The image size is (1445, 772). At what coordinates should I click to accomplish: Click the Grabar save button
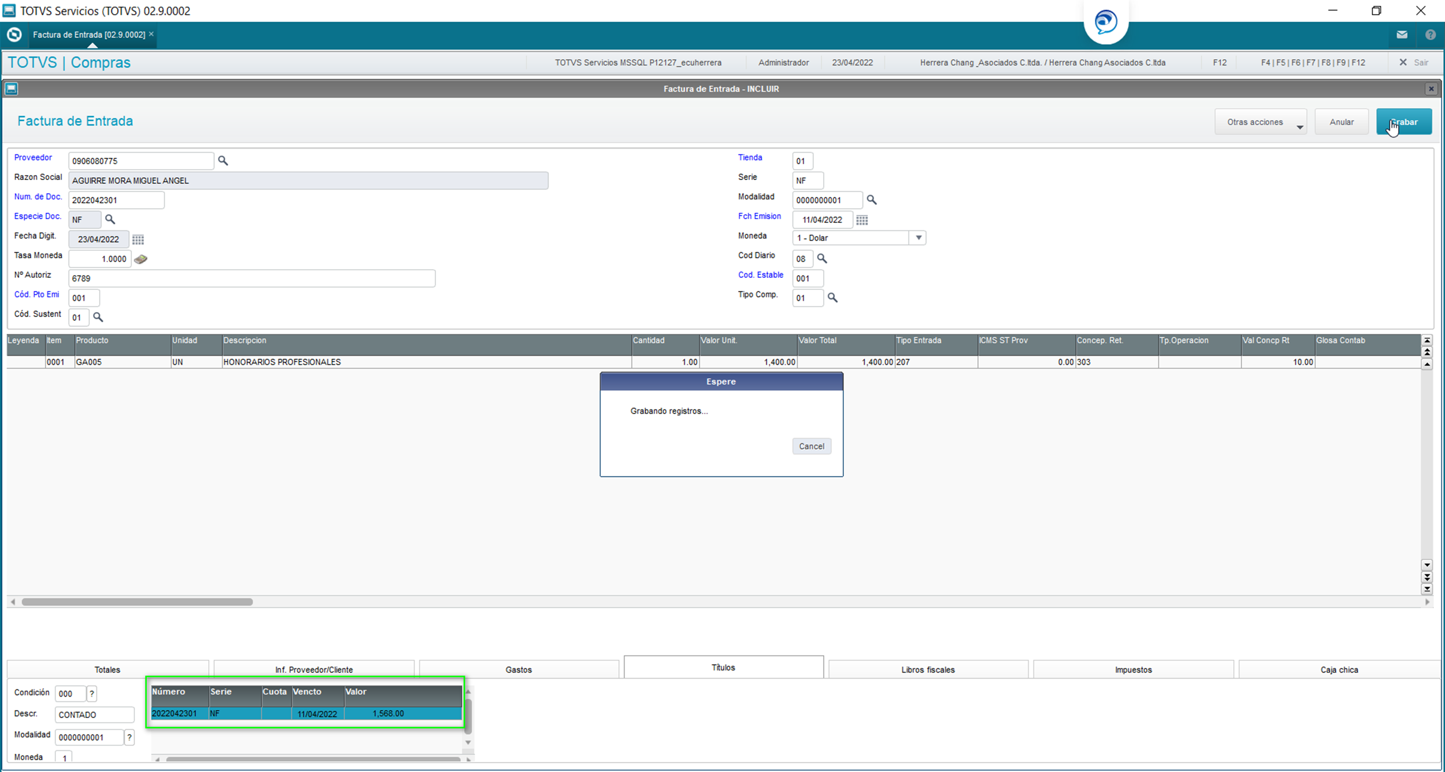pos(1404,122)
